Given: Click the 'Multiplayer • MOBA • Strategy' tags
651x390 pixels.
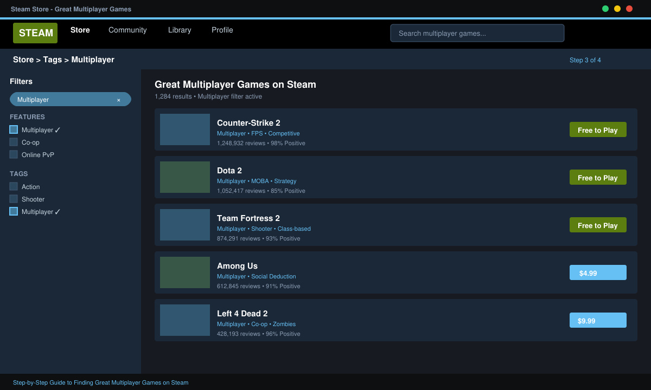Looking at the screenshot, I should [257, 181].
